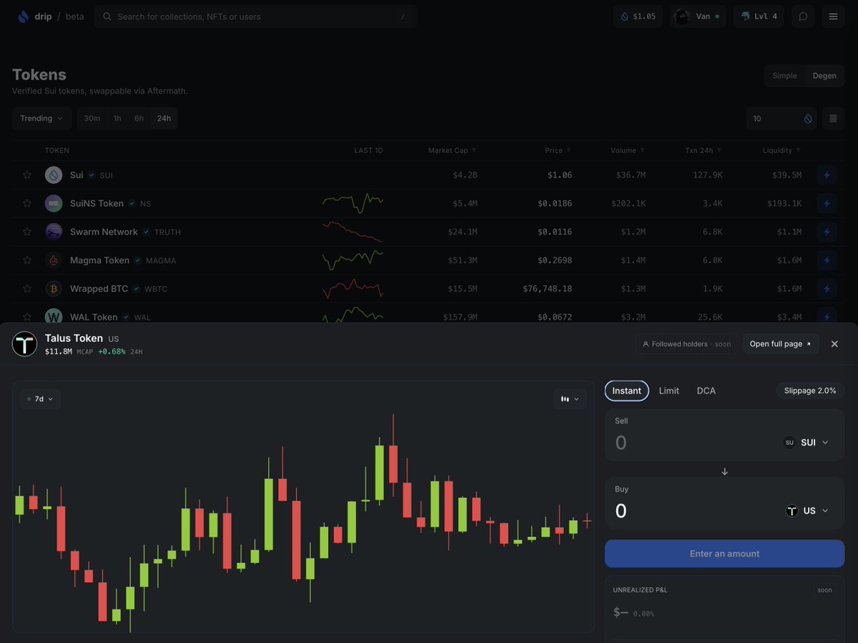This screenshot has height=643, width=858.
Task: Open the candlestick chart type dropdown
Action: click(570, 399)
